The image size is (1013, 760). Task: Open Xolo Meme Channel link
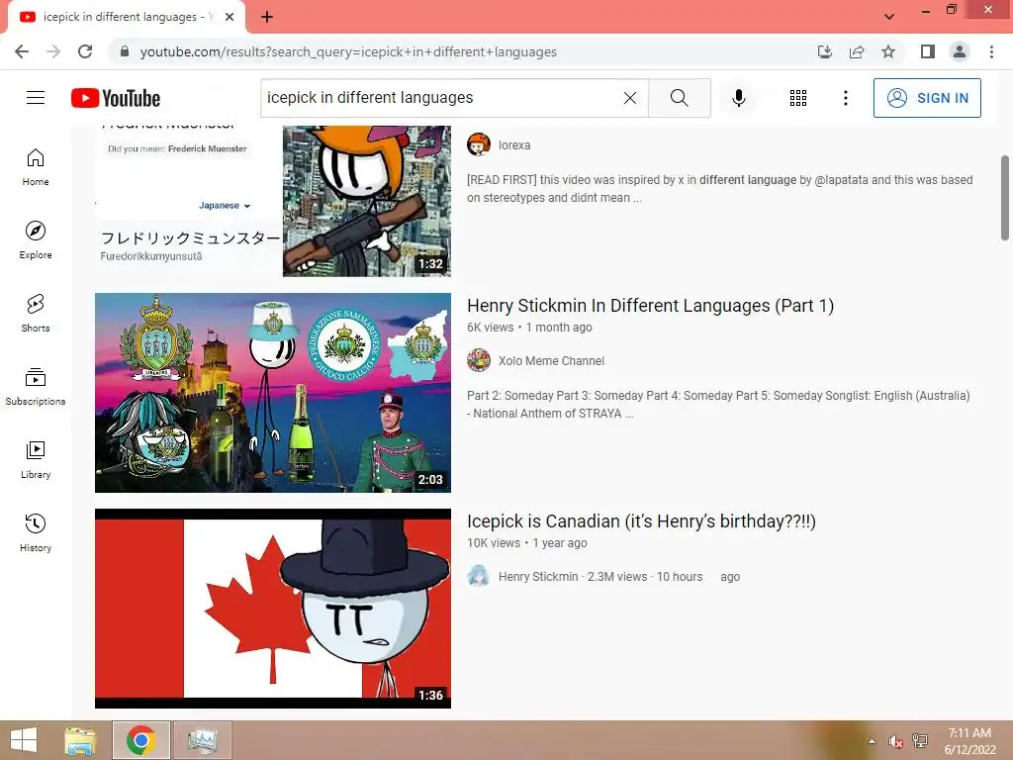(x=551, y=360)
